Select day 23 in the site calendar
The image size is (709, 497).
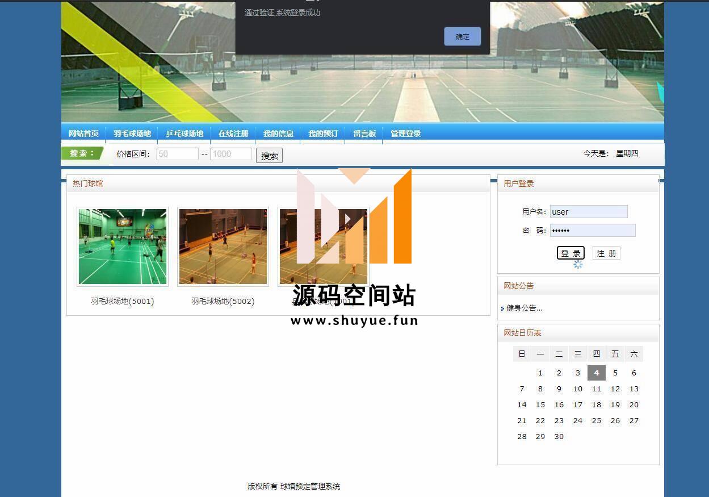click(559, 421)
